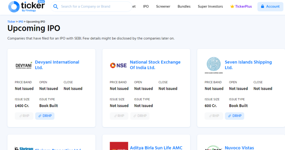
Task: Open Nuvoco Vistas company link
Action: click(x=239, y=148)
